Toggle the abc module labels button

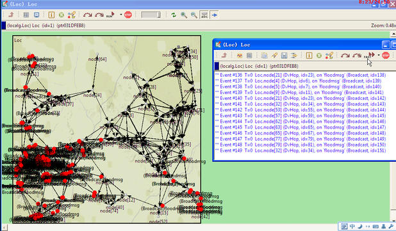[204, 15]
